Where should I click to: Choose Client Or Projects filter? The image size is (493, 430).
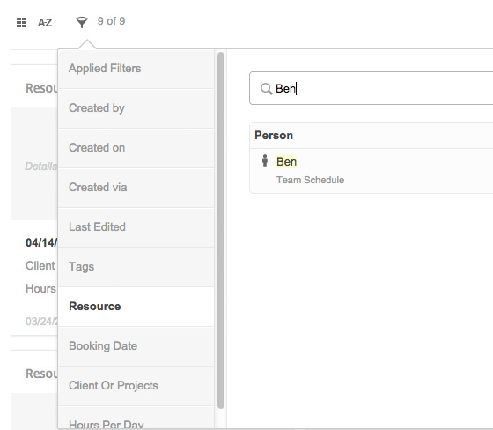point(136,386)
